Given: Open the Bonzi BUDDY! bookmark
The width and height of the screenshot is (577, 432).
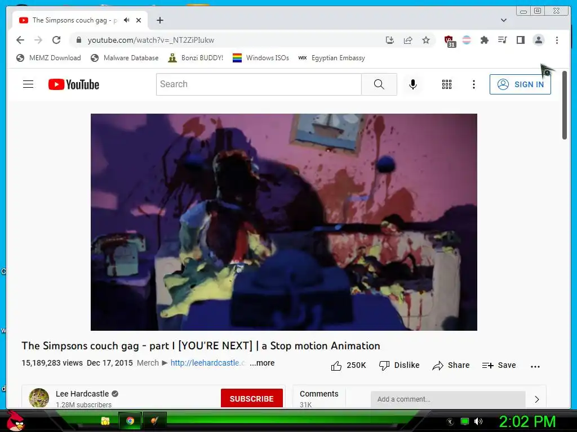Looking at the screenshot, I should click(x=196, y=58).
